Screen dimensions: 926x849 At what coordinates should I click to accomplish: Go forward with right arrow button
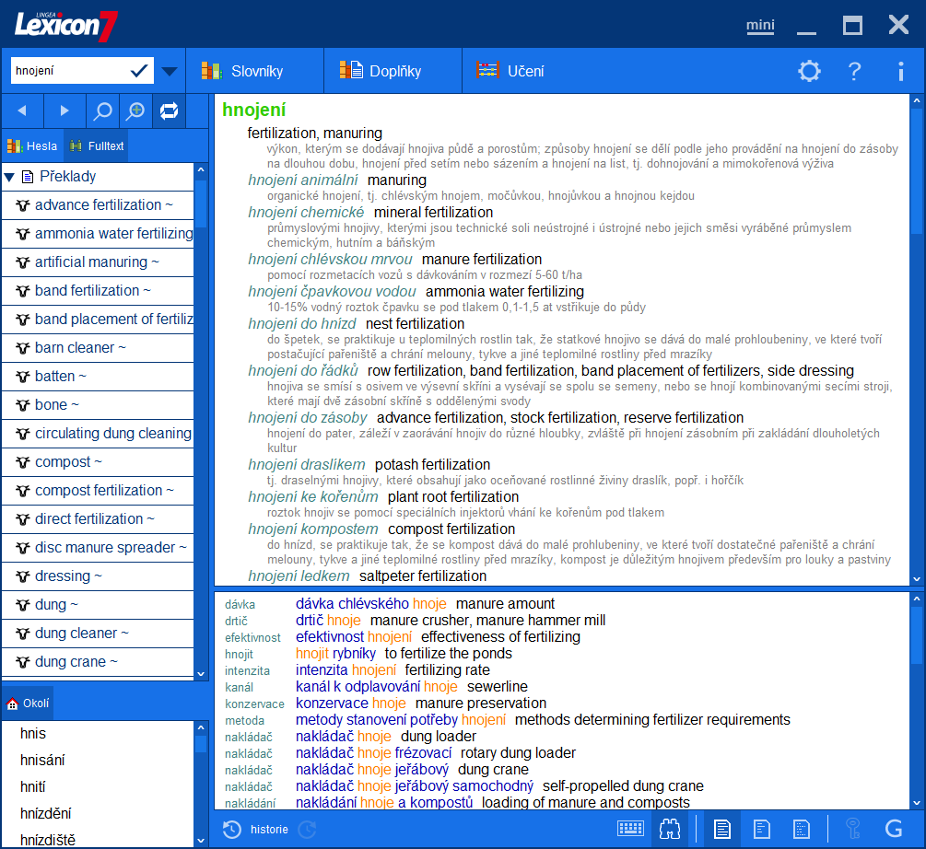pyautogui.click(x=64, y=110)
